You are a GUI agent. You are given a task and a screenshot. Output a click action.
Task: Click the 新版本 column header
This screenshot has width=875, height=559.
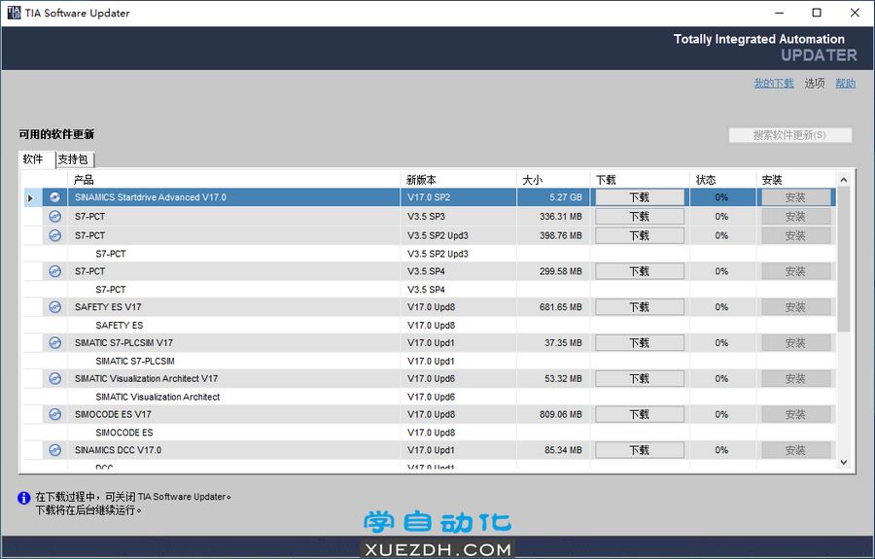459,180
